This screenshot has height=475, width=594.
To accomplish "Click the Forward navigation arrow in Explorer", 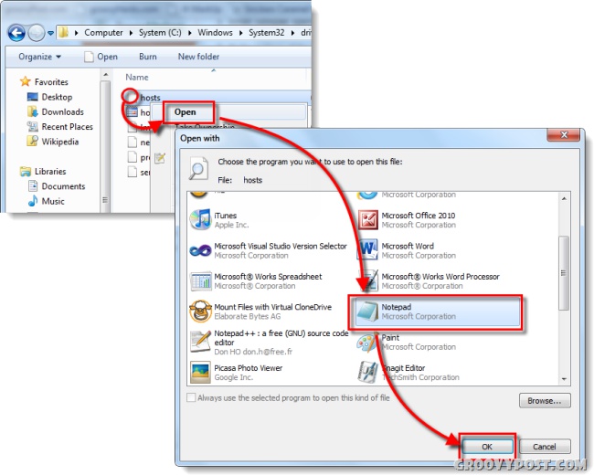I will click(x=37, y=33).
